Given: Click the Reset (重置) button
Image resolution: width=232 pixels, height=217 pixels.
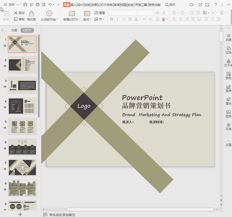Looking at the screenshot, I should click(99, 13).
